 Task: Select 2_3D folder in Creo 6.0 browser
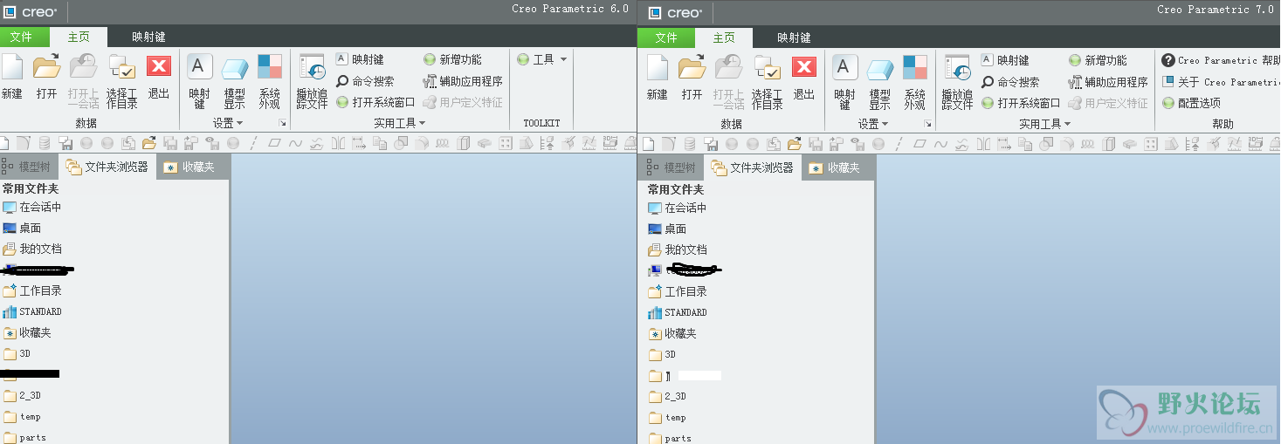pyautogui.click(x=22, y=395)
